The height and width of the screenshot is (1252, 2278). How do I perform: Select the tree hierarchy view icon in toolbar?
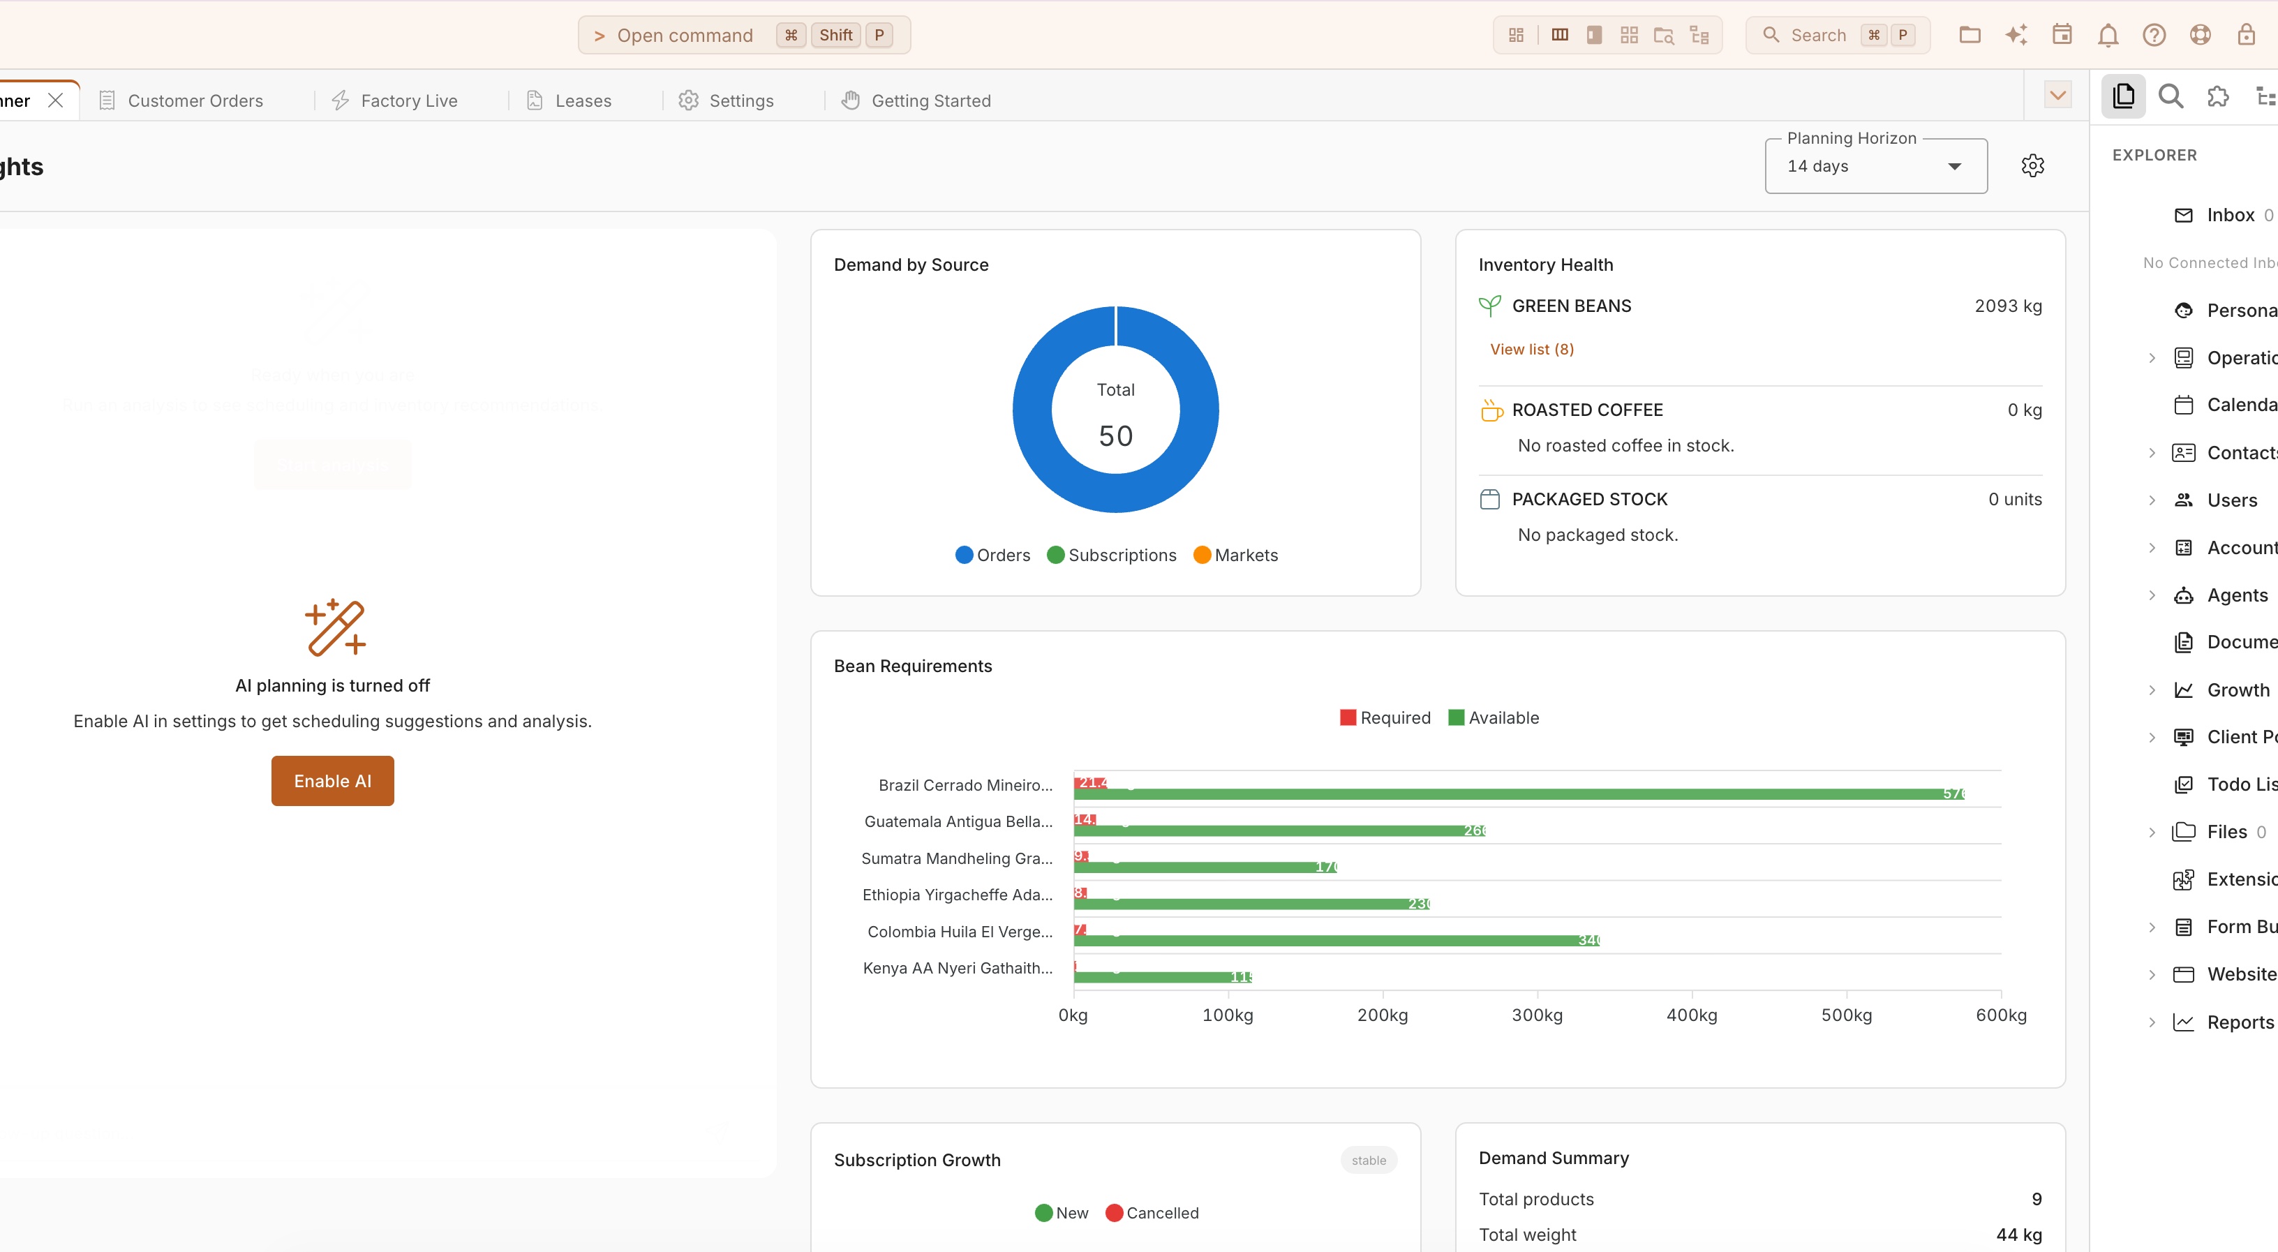(1699, 36)
